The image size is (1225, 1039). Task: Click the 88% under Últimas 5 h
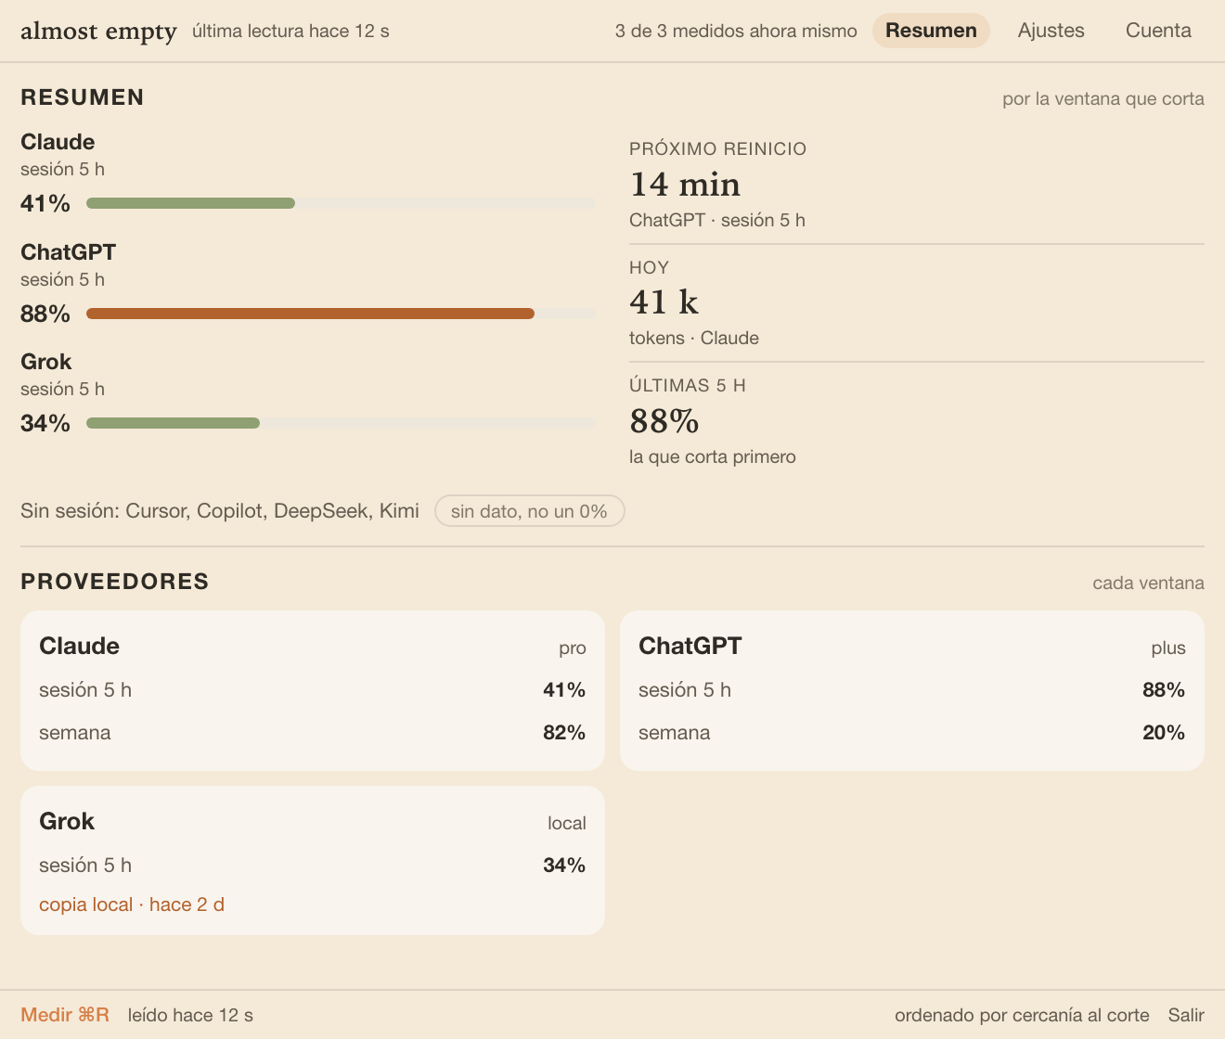point(664,421)
